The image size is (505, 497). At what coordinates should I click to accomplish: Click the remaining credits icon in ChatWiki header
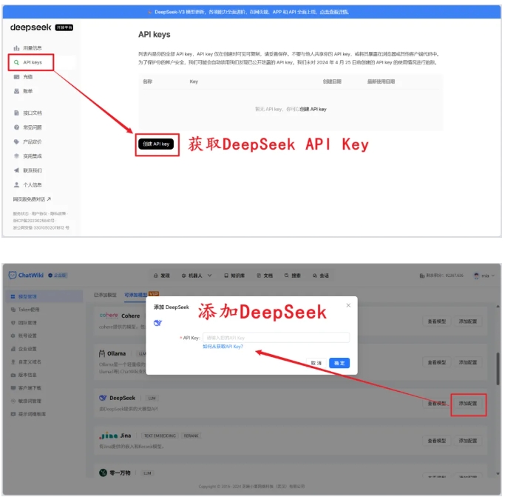click(x=422, y=276)
